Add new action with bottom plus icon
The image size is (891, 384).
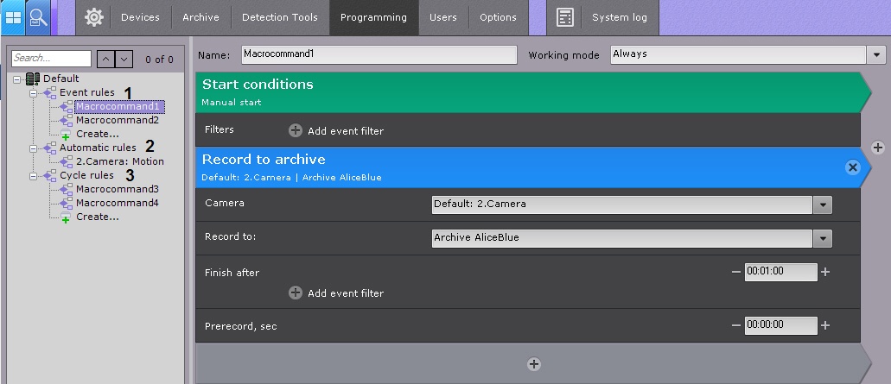(533, 364)
